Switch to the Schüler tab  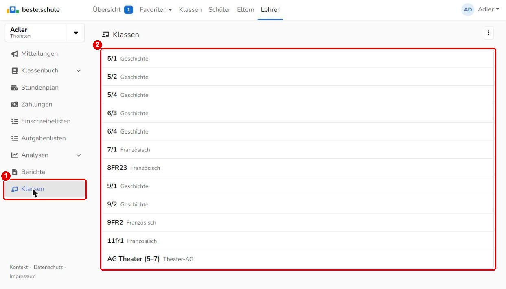pyautogui.click(x=219, y=10)
